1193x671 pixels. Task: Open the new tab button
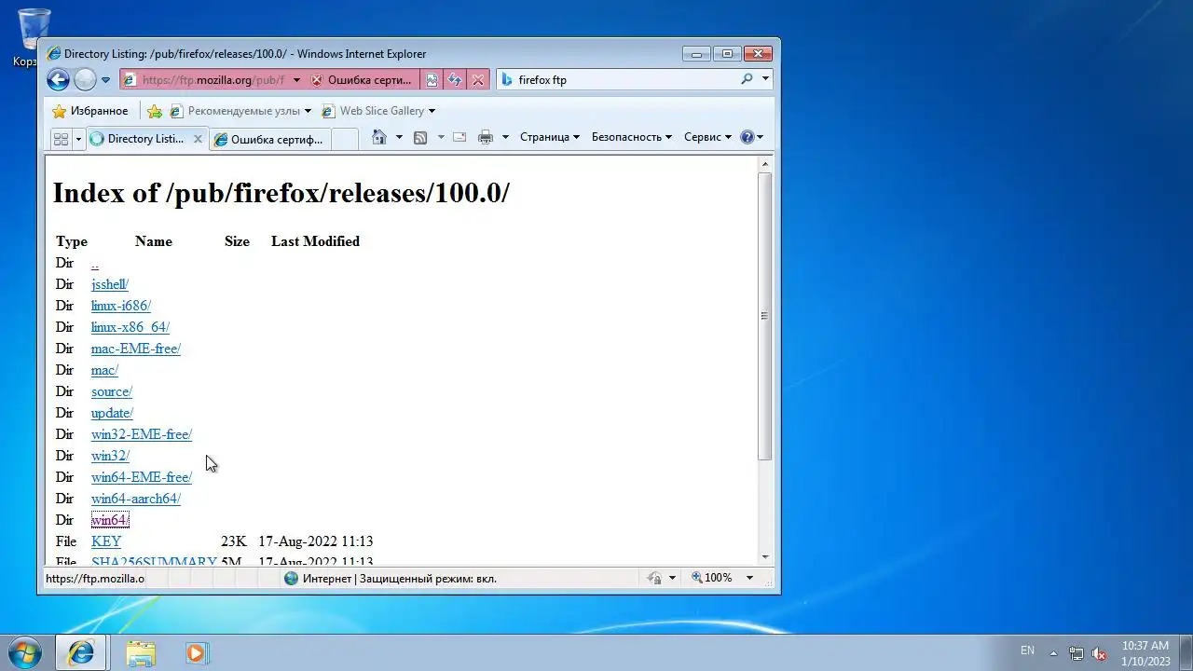tap(344, 140)
